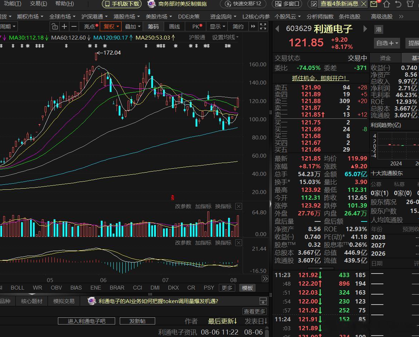Image resolution: width=419 pixels, height=337 pixels.
Task: Click 更多 indicators button
Action: pos(227,288)
